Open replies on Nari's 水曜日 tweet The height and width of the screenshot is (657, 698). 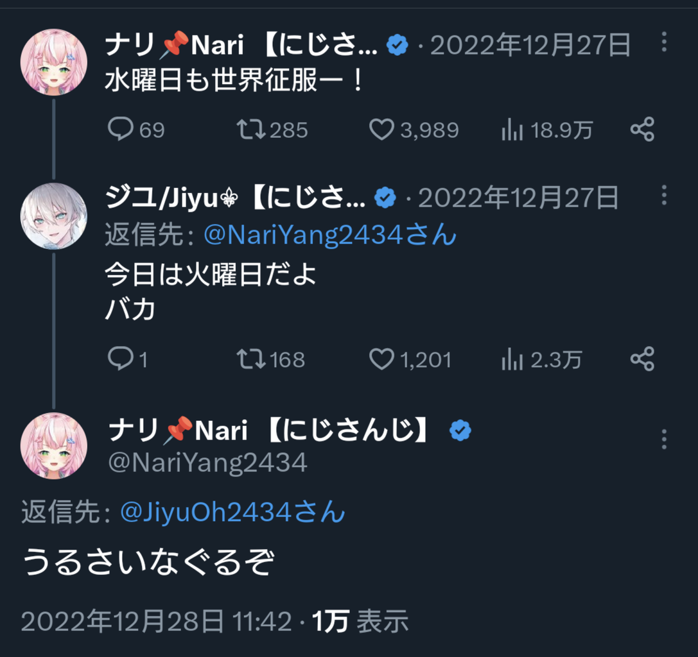[x=135, y=130]
